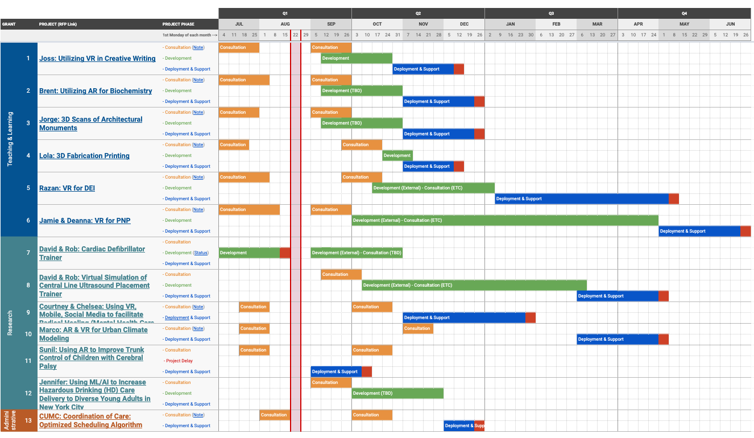Click the PROJECT PHASE column header
This screenshot has width=754, height=438.
179,24
